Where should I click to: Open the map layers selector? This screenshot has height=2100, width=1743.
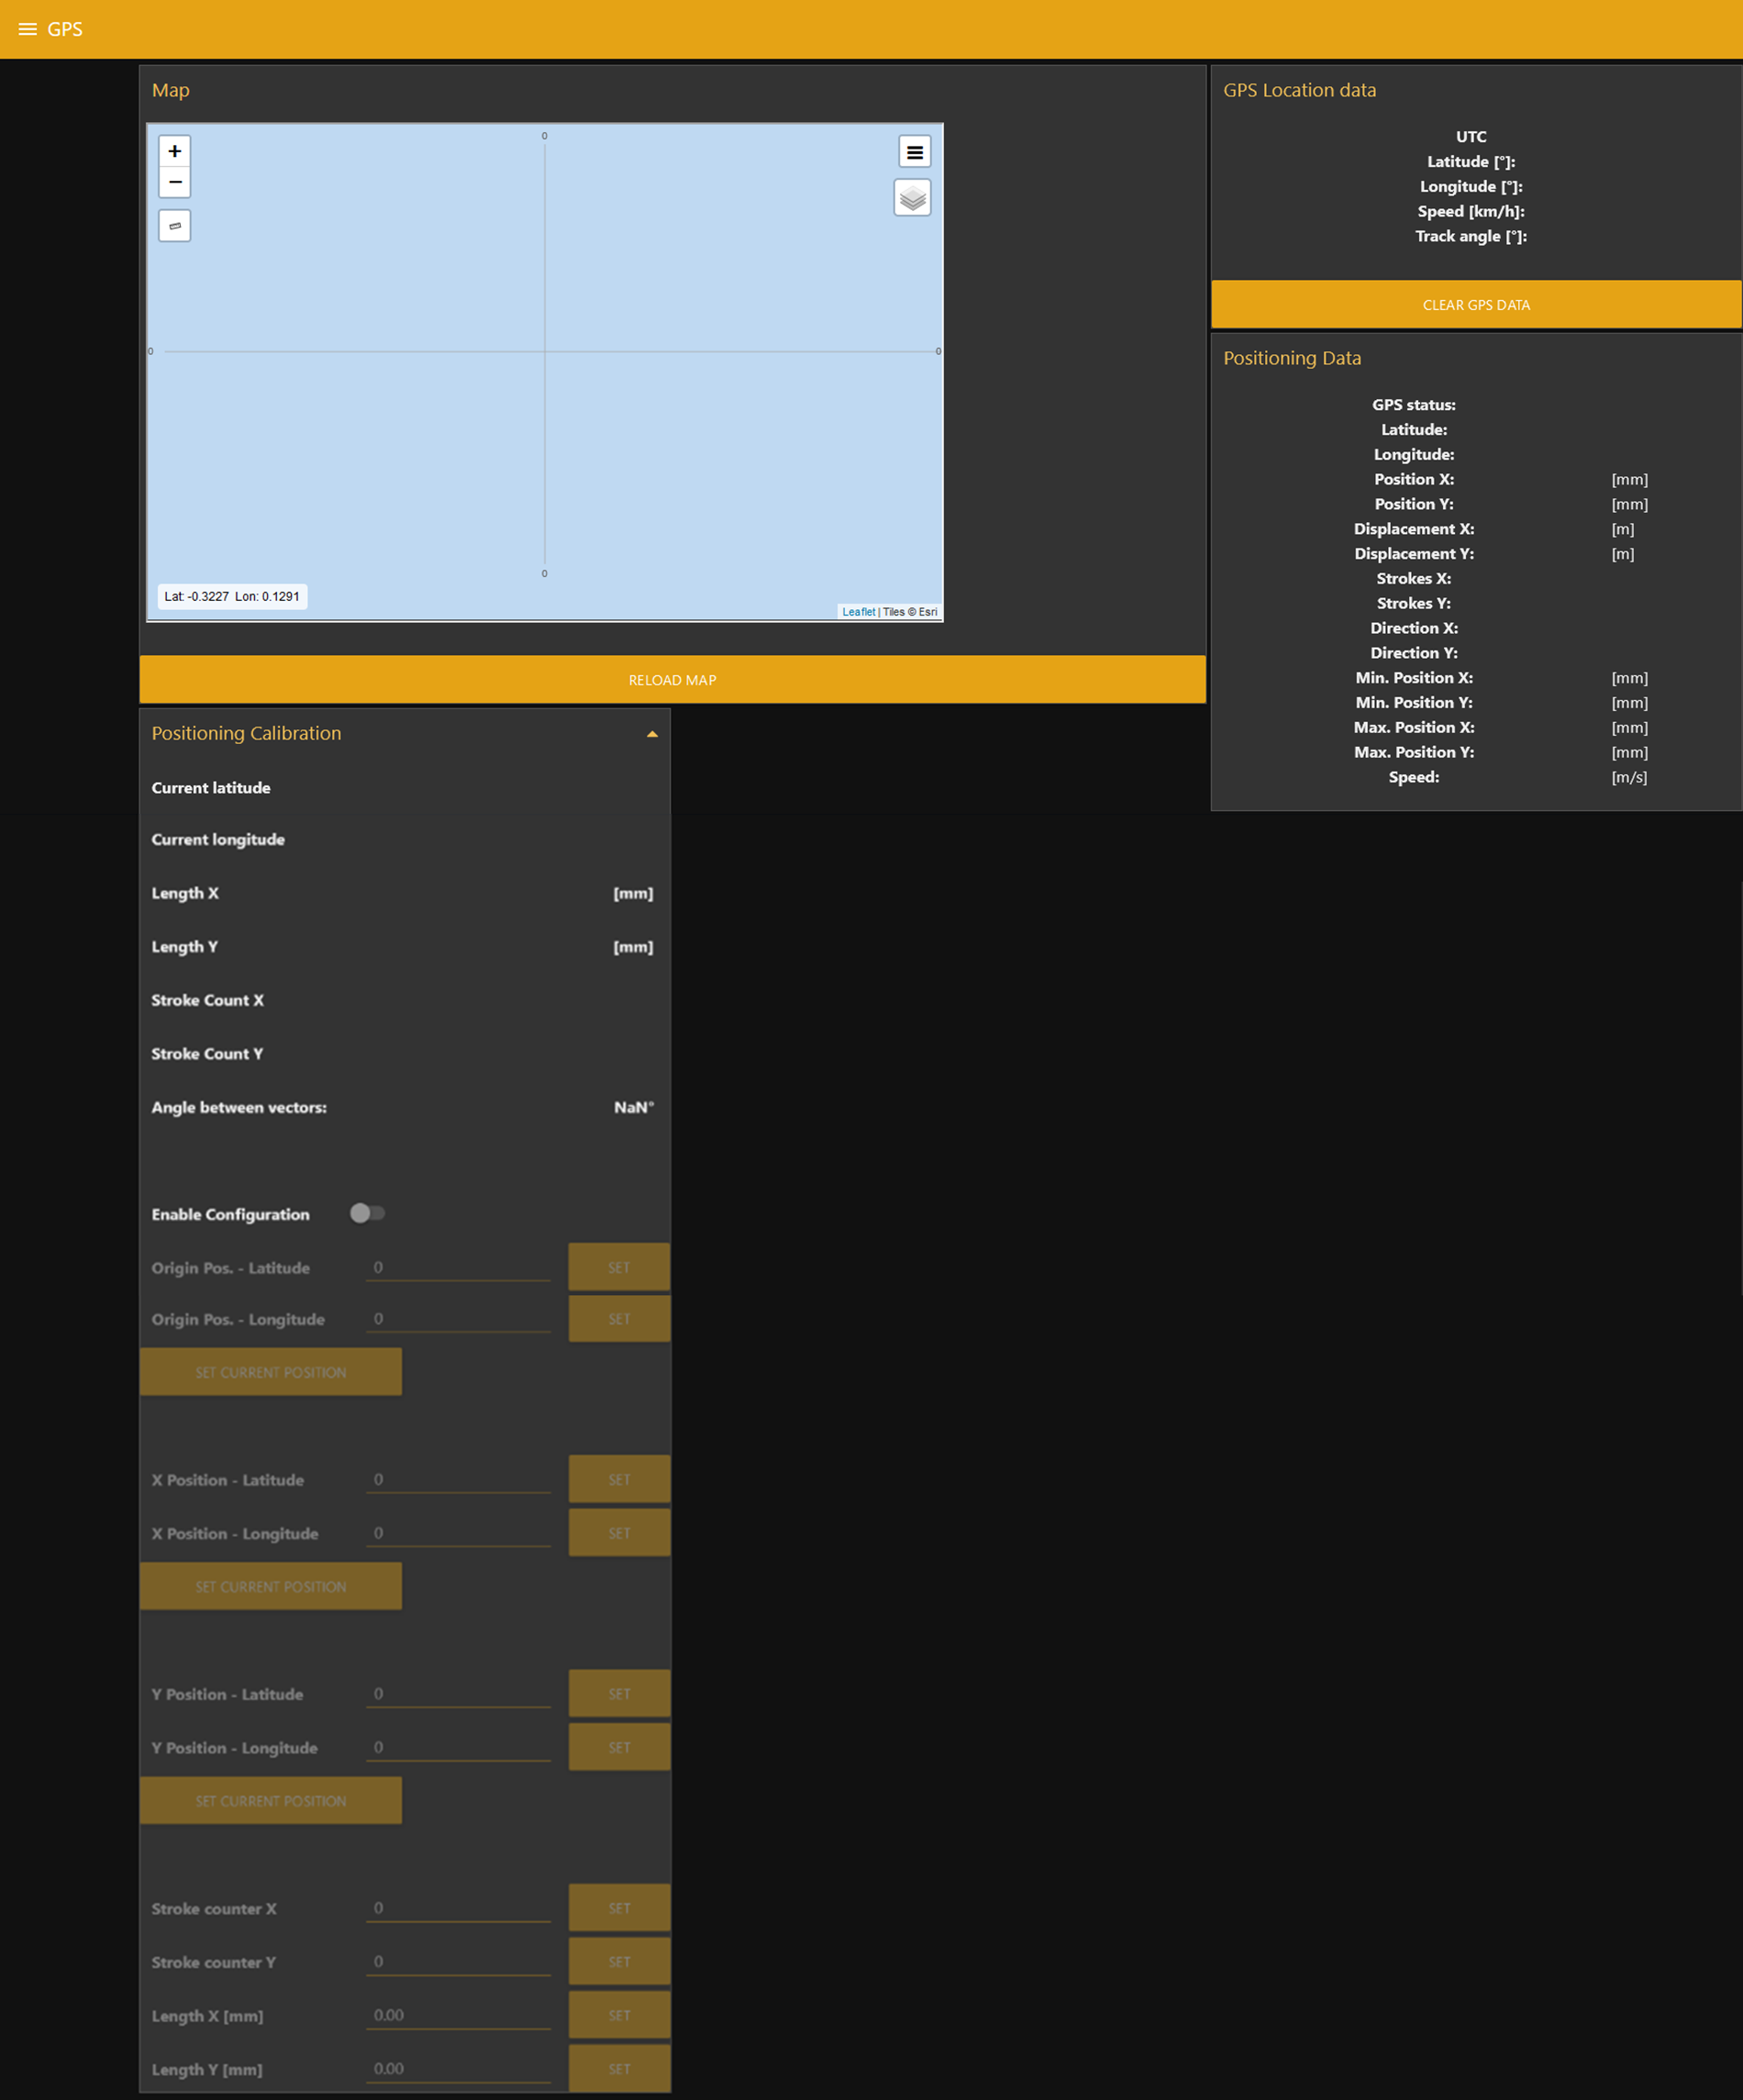pos(912,198)
